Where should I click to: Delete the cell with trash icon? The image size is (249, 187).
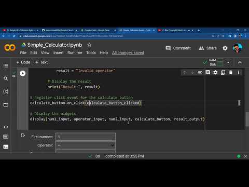point(231,72)
